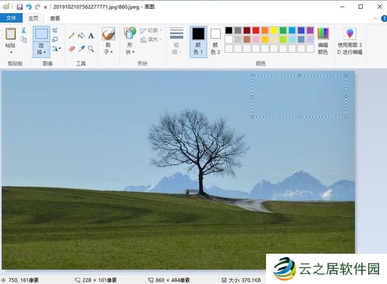Select the Eraser tool
The width and height of the screenshot is (387, 284).
coord(71,48)
